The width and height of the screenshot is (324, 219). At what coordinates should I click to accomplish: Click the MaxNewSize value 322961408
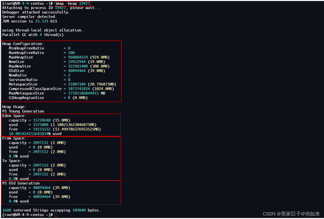[78, 66]
